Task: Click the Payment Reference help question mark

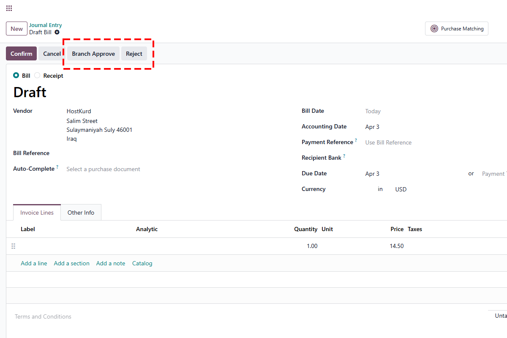Action: pos(356,140)
